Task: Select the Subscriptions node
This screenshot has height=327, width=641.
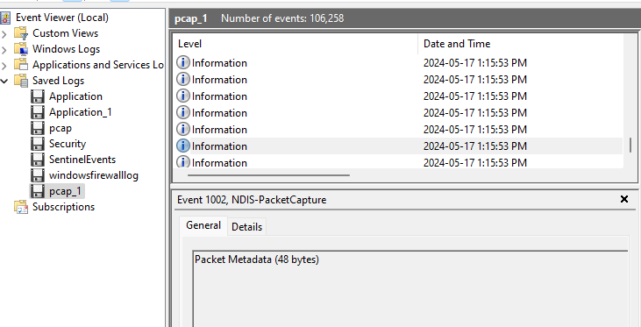Action: [x=63, y=207]
